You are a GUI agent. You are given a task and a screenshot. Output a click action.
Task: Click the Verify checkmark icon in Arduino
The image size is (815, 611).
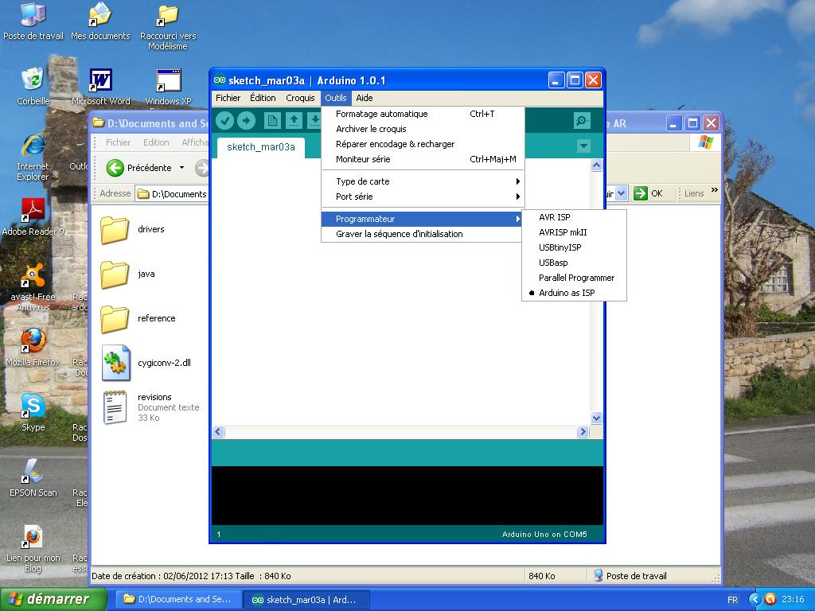click(x=225, y=120)
